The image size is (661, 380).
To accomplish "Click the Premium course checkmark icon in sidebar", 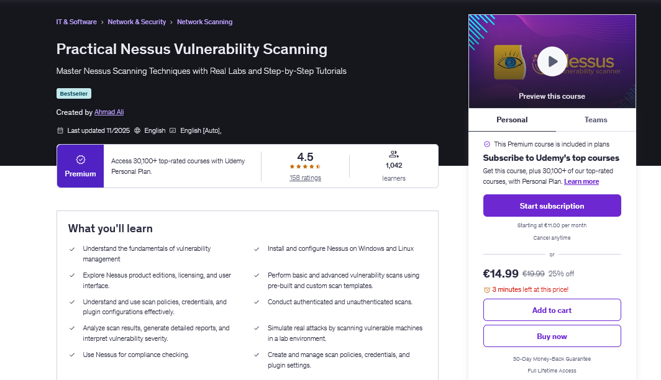I will (x=487, y=144).
